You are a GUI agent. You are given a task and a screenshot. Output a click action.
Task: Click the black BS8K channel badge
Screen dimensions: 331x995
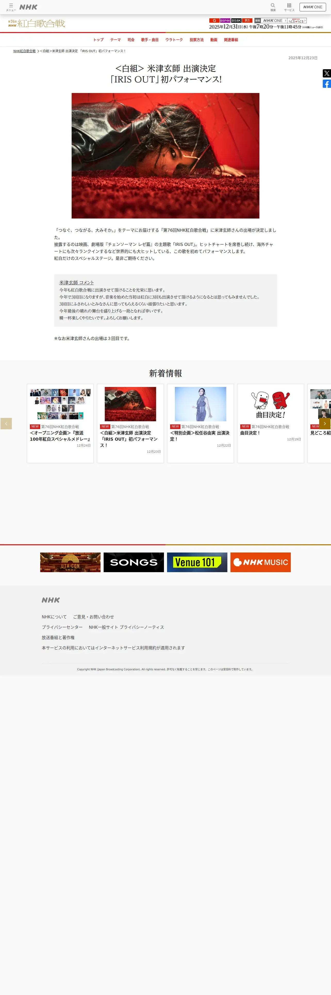(x=237, y=20)
